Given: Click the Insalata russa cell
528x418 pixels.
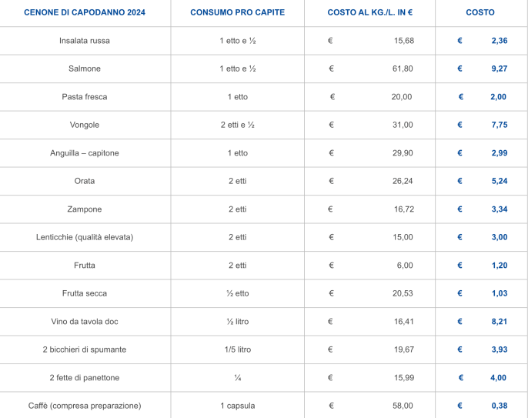Looking at the screenshot, I should click(85, 41).
